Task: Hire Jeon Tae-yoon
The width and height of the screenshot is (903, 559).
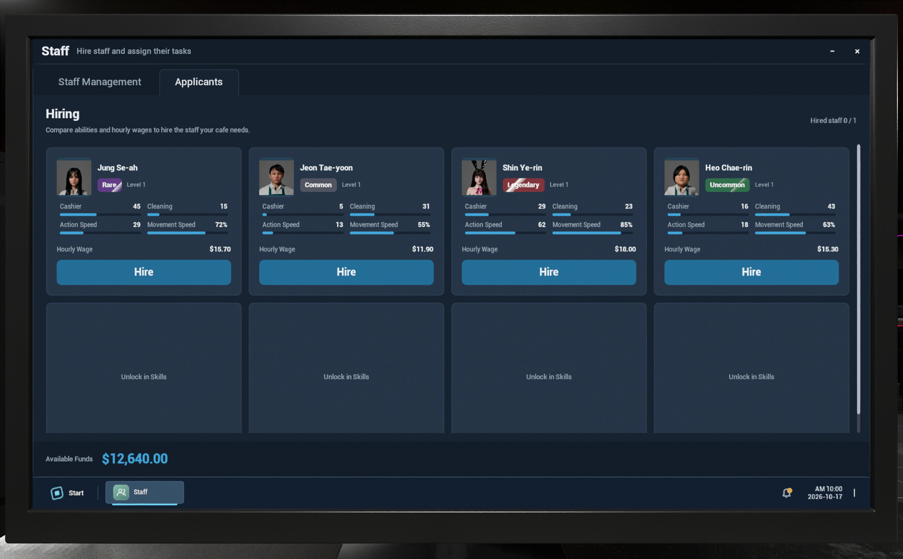Action: click(346, 272)
